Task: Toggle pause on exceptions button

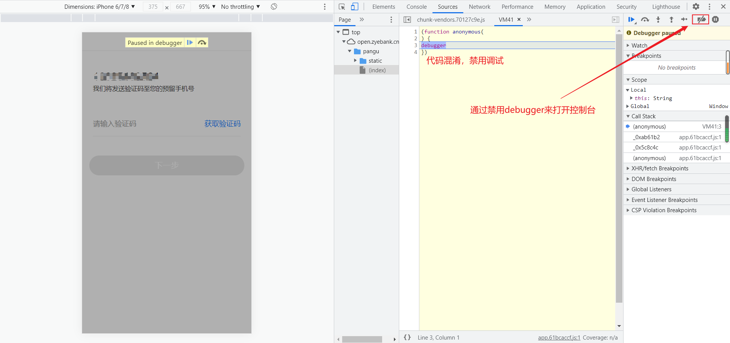Action: (x=716, y=19)
